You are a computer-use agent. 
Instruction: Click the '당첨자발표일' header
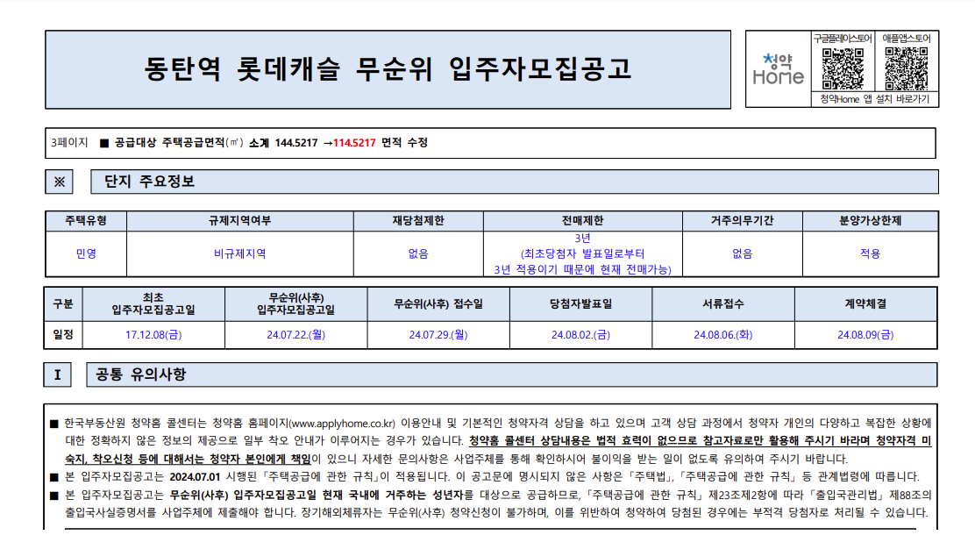tap(580, 304)
